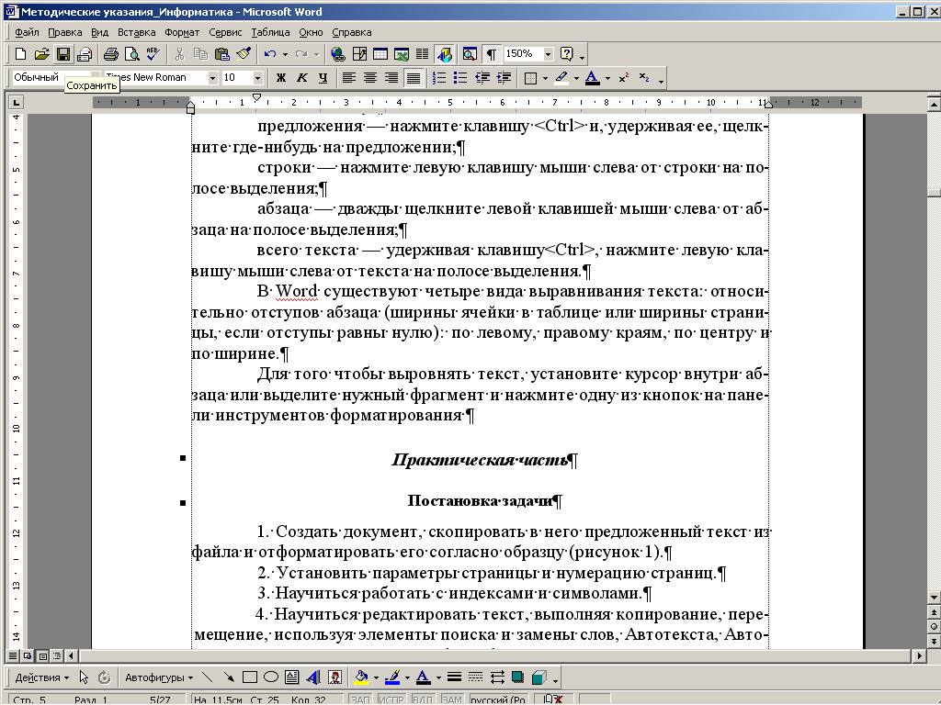941x705 pixels.
Task: Justify text across the width
Action: (x=413, y=78)
